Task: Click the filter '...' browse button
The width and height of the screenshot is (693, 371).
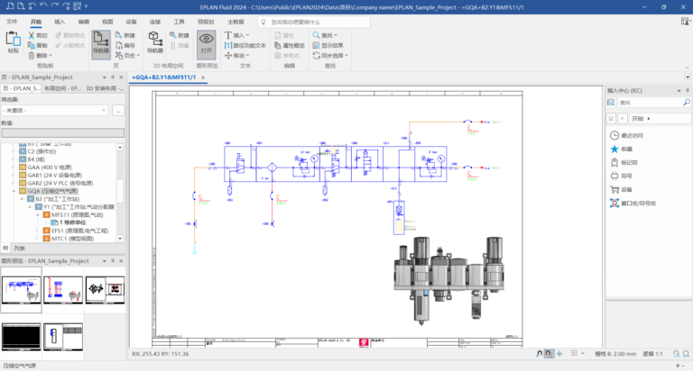Action: coord(118,110)
